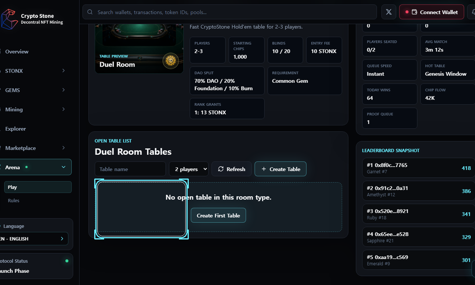This screenshot has width=475, height=285.
Task: Click the Players 2-3 card
Action: pos(207,50)
